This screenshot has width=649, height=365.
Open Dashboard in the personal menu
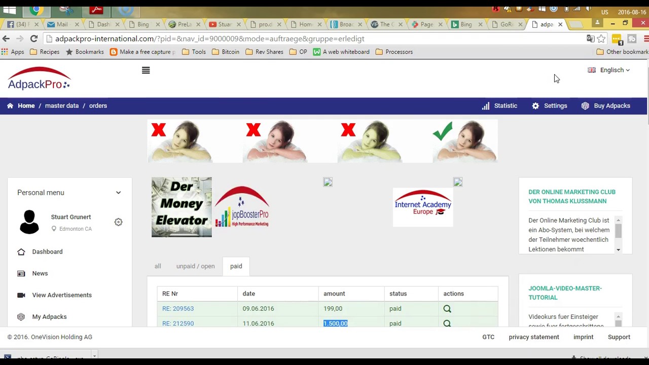coord(47,251)
